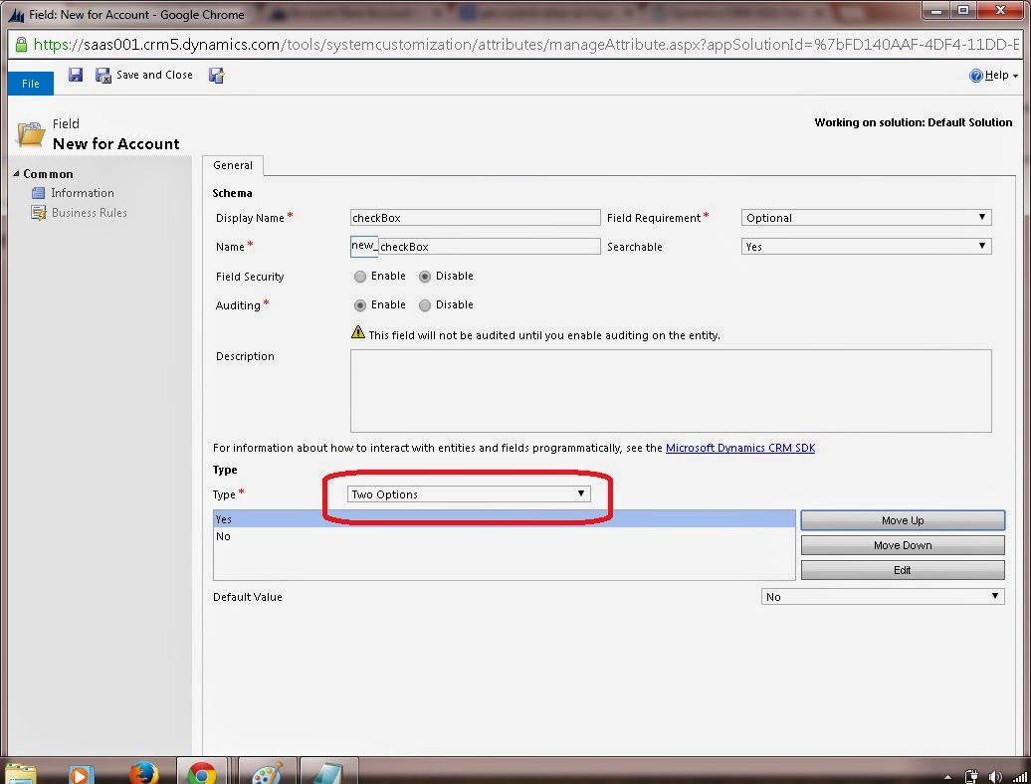Open the file explorer taskbar icon

20,774
